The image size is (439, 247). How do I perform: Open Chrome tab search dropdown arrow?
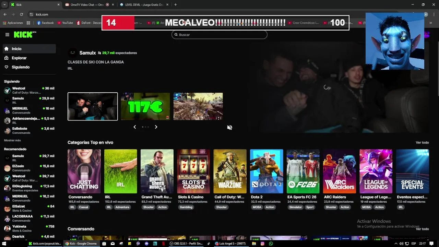point(4,5)
